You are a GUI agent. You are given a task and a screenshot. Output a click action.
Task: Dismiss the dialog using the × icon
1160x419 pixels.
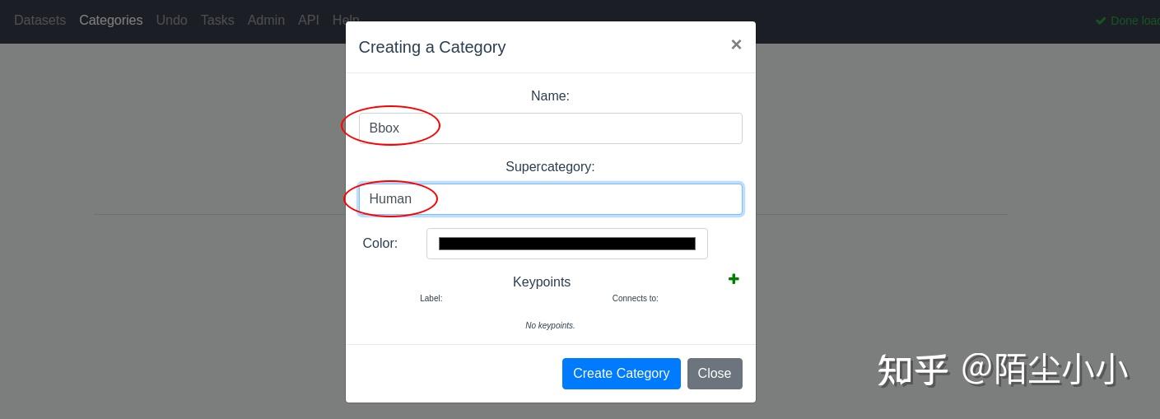[x=736, y=44]
